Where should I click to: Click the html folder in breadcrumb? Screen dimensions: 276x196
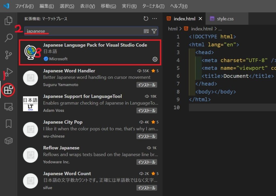click(x=173, y=29)
